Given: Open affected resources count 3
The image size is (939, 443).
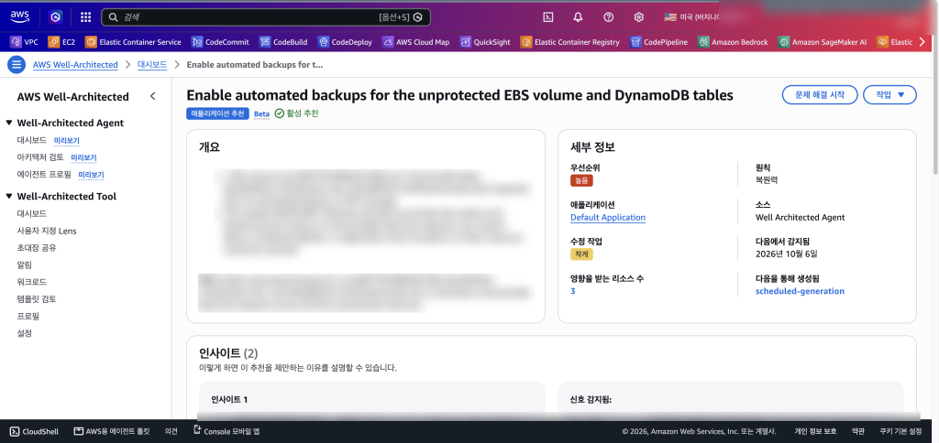Looking at the screenshot, I should 572,291.
